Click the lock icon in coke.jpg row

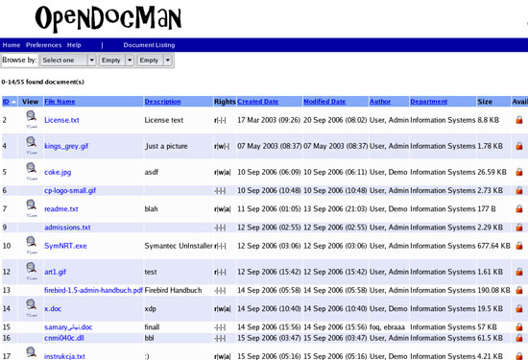(x=519, y=172)
